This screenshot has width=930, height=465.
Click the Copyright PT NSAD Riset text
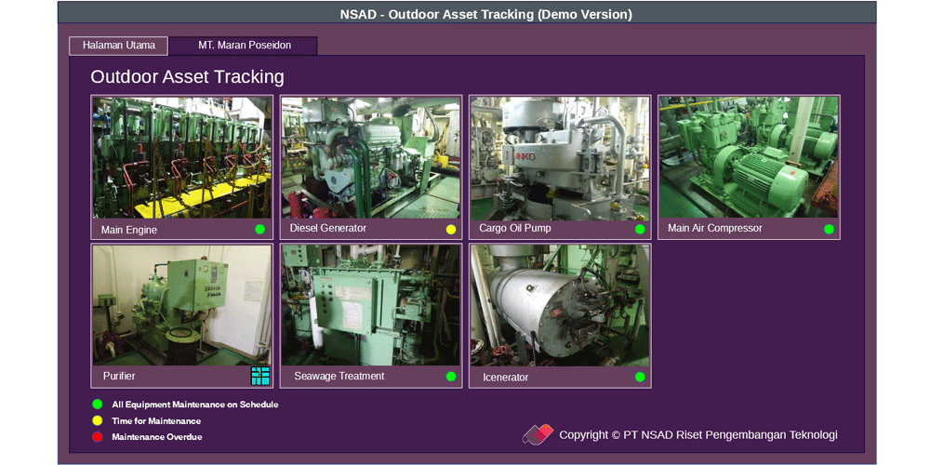point(698,434)
